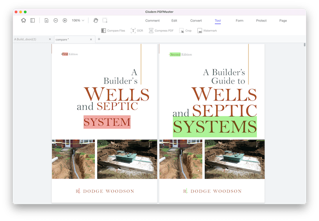Select the marquee selection tool
Screen dimensions: 319x221
pos(105,20)
